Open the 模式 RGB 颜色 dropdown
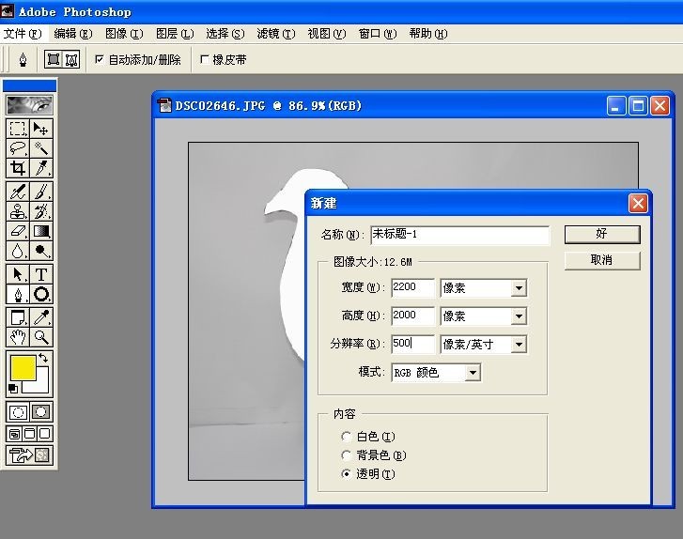Viewport: 683px width, 539px height. 473,373
